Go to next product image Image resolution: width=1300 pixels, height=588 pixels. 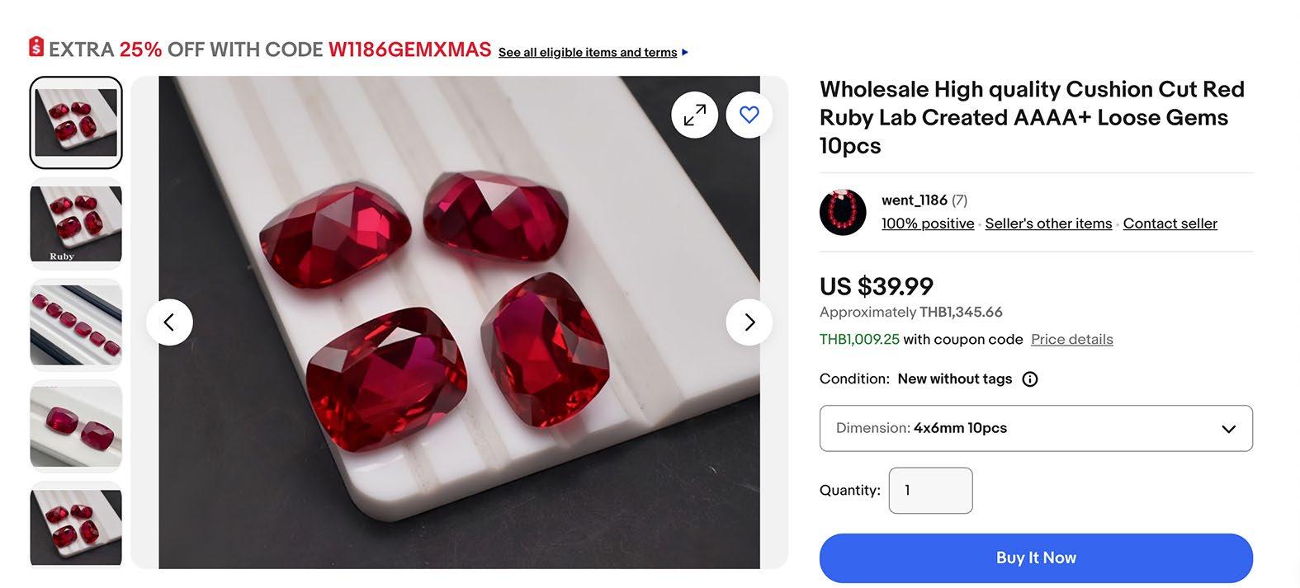[x=749, y=322]
